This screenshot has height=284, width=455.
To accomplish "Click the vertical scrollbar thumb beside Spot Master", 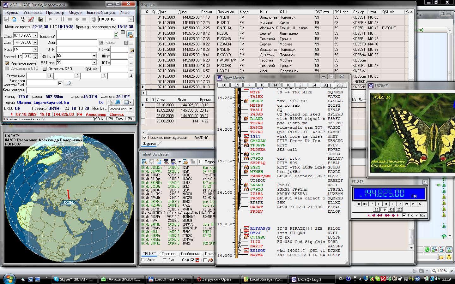I will pos(411,237).
